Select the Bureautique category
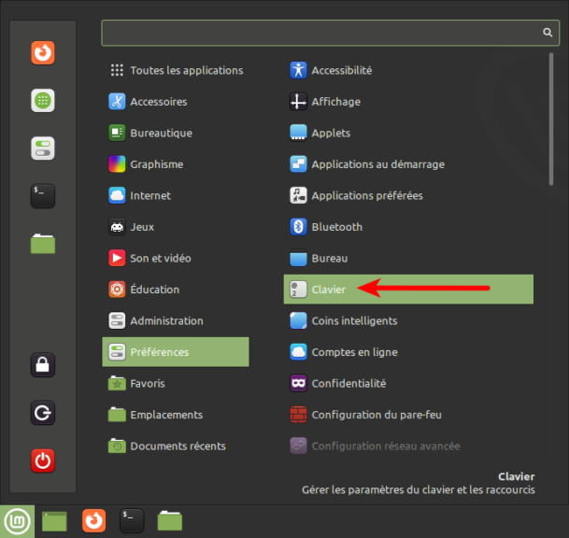 click(176, 133)
